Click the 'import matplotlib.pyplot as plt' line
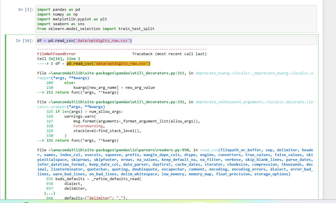The image size is (336, 203). [72, 19]
